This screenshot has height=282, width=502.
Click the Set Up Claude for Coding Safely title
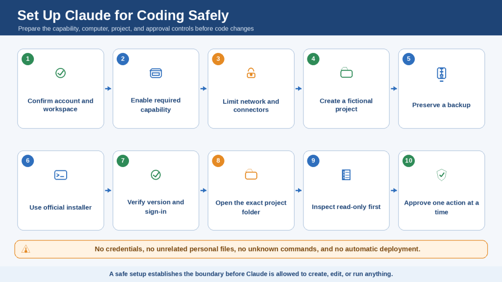[x=123, y=15]
